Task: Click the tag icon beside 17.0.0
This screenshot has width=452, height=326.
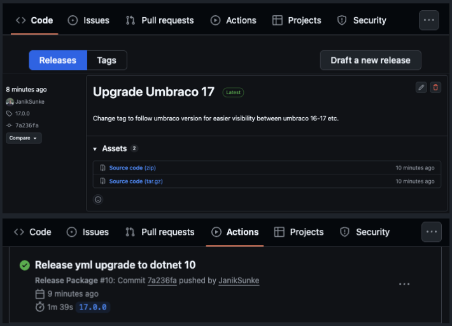Action: click(x=9, y=113)
